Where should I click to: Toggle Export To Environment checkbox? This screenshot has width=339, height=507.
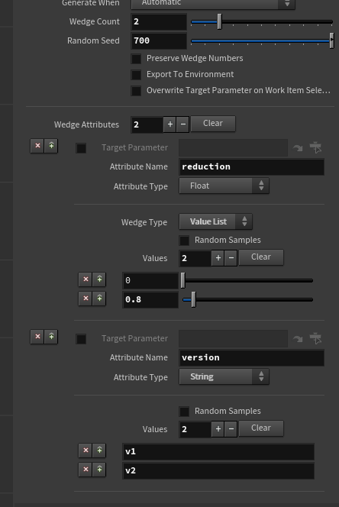pos(136,75)
